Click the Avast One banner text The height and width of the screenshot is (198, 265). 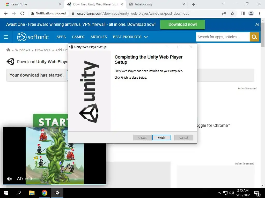coord(81,24)
